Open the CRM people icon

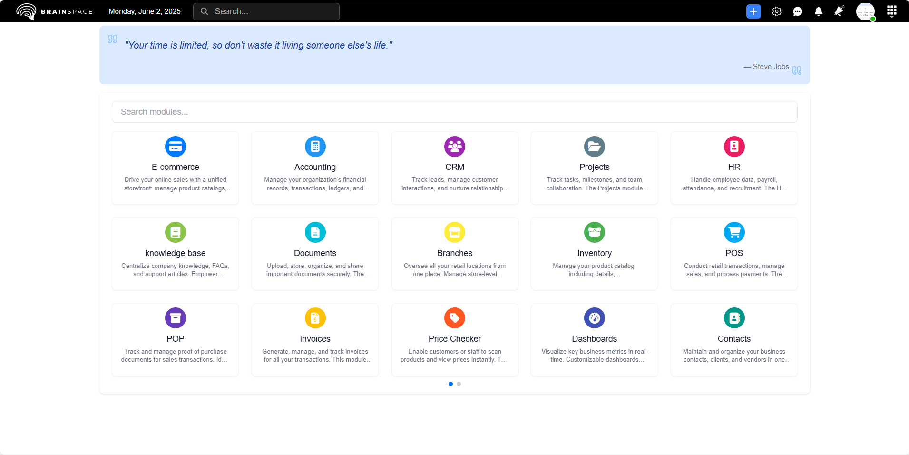[x=455, y=147]
